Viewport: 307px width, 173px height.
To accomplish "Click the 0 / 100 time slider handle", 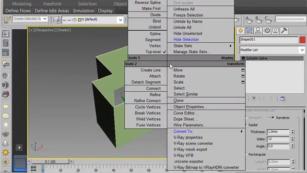I will [50, 161].
